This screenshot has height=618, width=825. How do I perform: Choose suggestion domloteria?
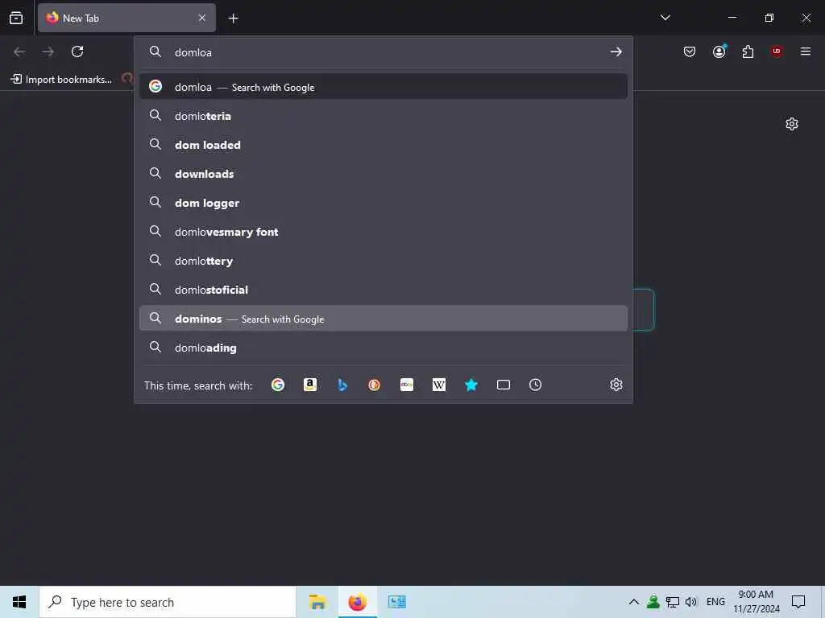[383, 116]
